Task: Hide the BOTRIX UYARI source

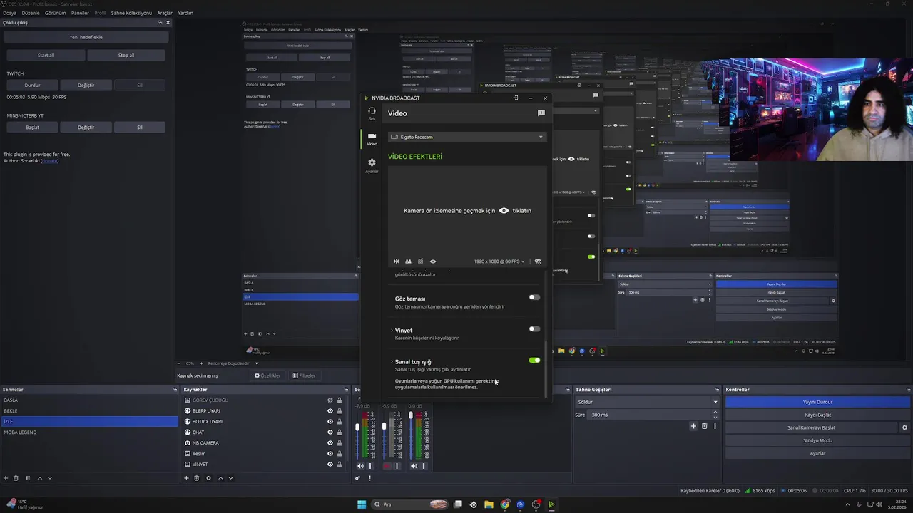Action: (330, 422)
